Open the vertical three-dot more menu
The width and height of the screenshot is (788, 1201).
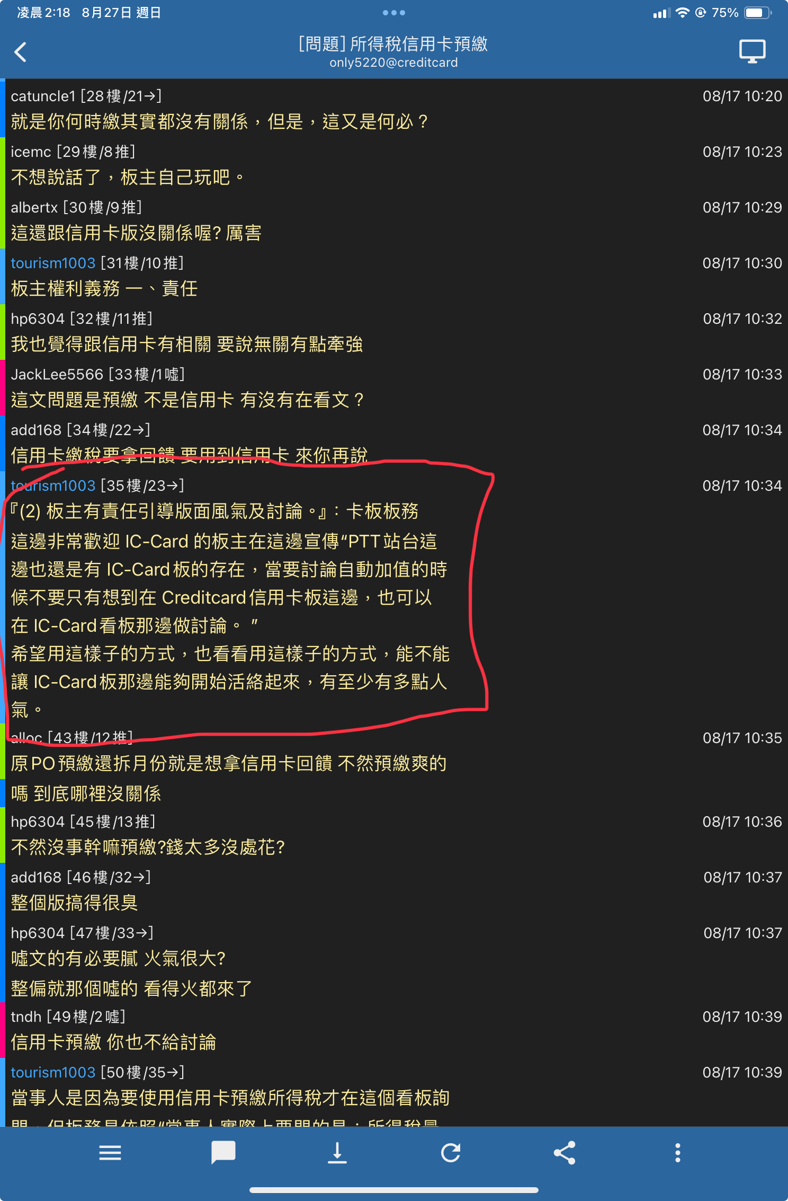678,1153
